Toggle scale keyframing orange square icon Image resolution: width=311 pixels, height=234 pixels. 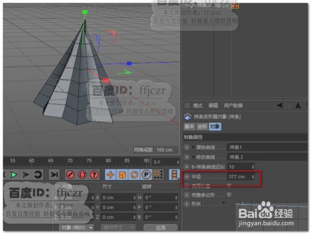click(x=123, y=175)
